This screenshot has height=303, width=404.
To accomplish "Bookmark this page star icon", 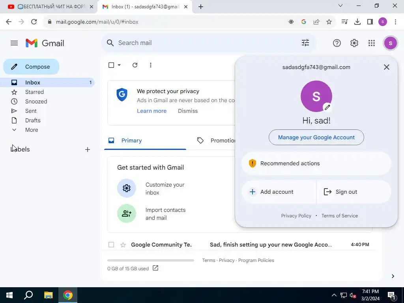I will click(329, 22).
